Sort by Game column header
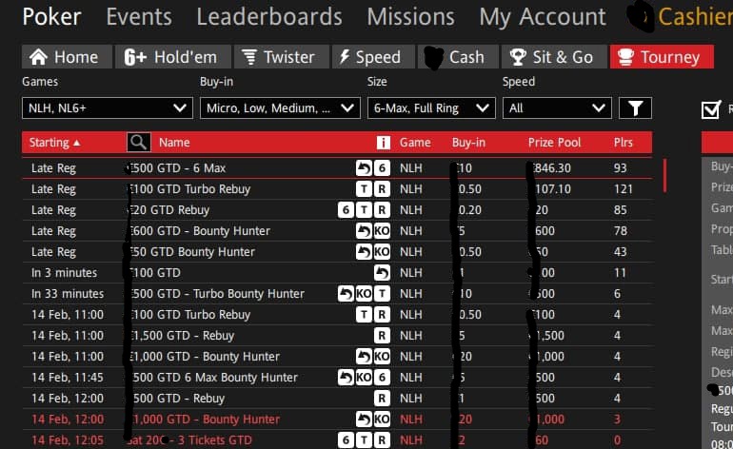Screen dimensions: 733x449 (x=415, y=143)
